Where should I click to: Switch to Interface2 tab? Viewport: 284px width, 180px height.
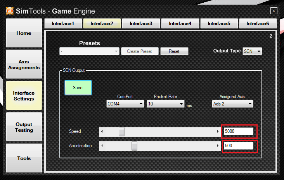pos(102,24)
